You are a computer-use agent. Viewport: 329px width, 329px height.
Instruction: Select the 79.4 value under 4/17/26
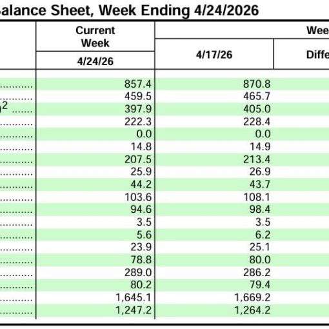[260, 284]
